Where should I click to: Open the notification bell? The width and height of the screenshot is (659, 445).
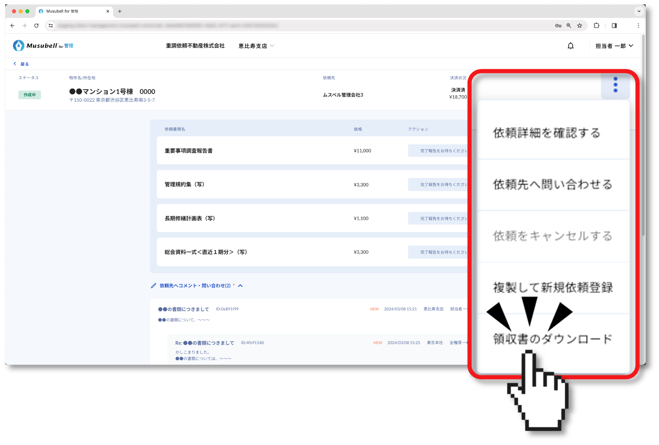coord(571,46)
